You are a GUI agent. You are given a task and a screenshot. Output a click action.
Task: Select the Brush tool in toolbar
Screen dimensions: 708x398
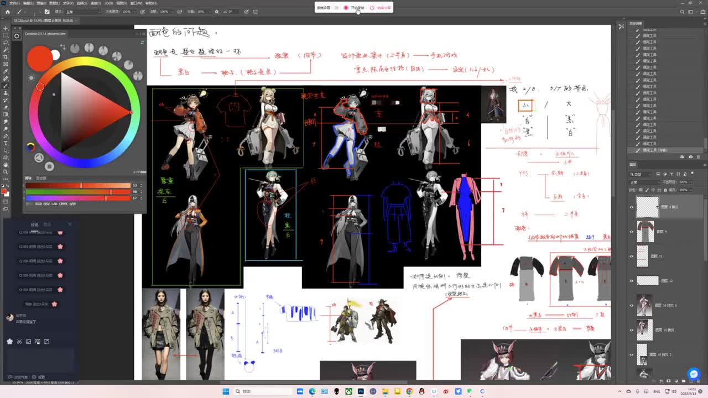6,86
